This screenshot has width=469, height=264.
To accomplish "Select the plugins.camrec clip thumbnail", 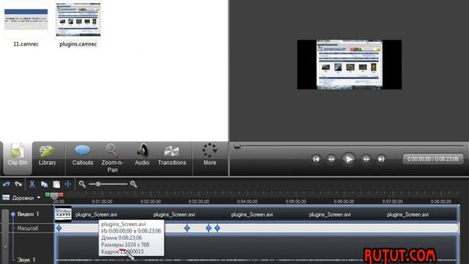I will click(x=78, y=20).
